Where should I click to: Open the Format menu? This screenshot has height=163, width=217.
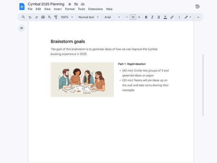point(70,9)
